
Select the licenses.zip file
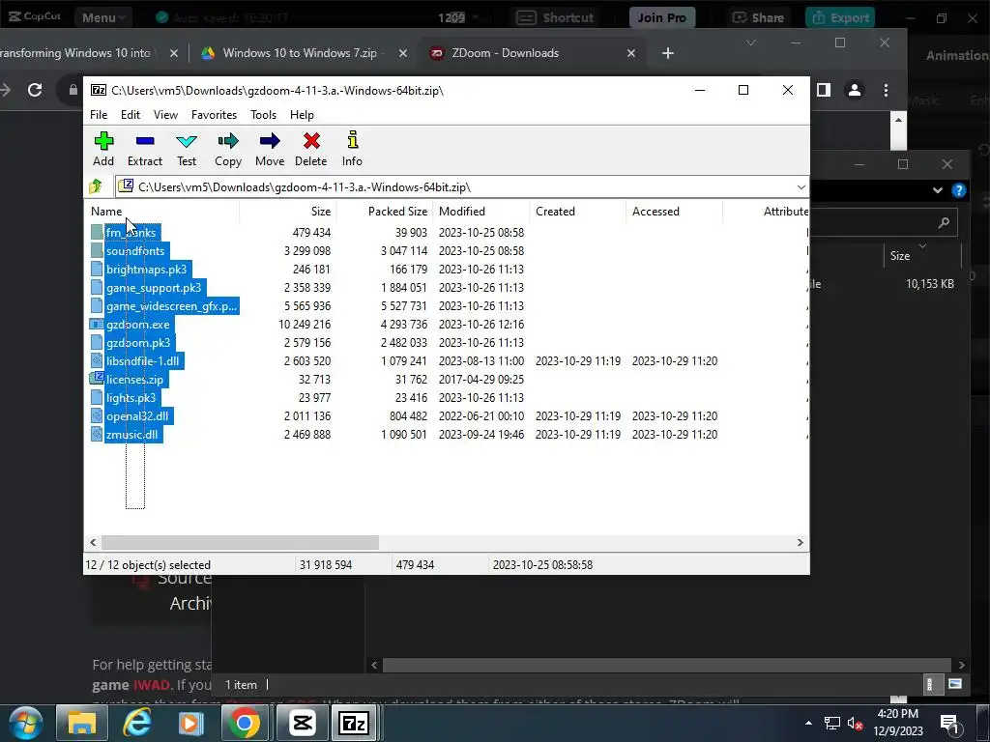pyautogui.click(x=134, y=379)
